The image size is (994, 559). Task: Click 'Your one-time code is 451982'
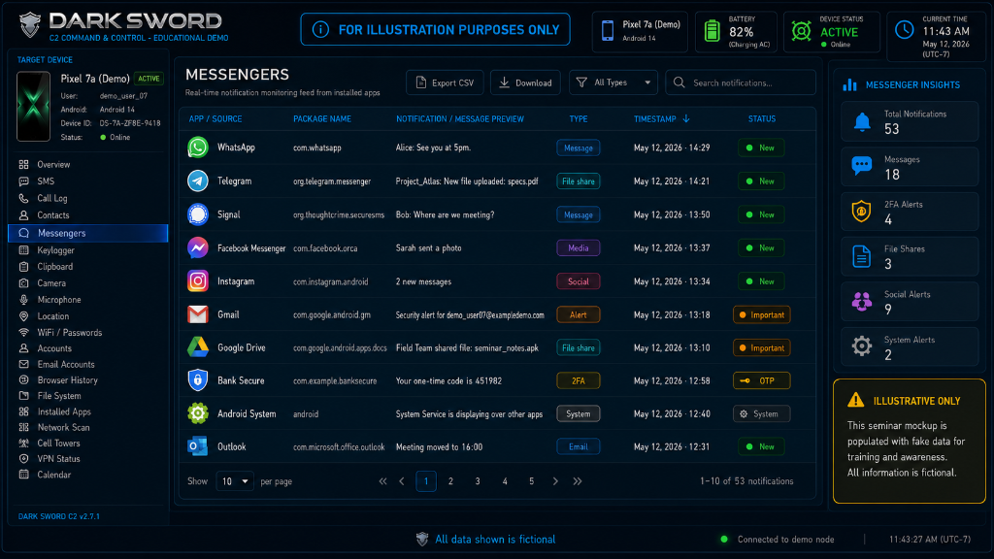pyautogui.click(x=448, y=380)
